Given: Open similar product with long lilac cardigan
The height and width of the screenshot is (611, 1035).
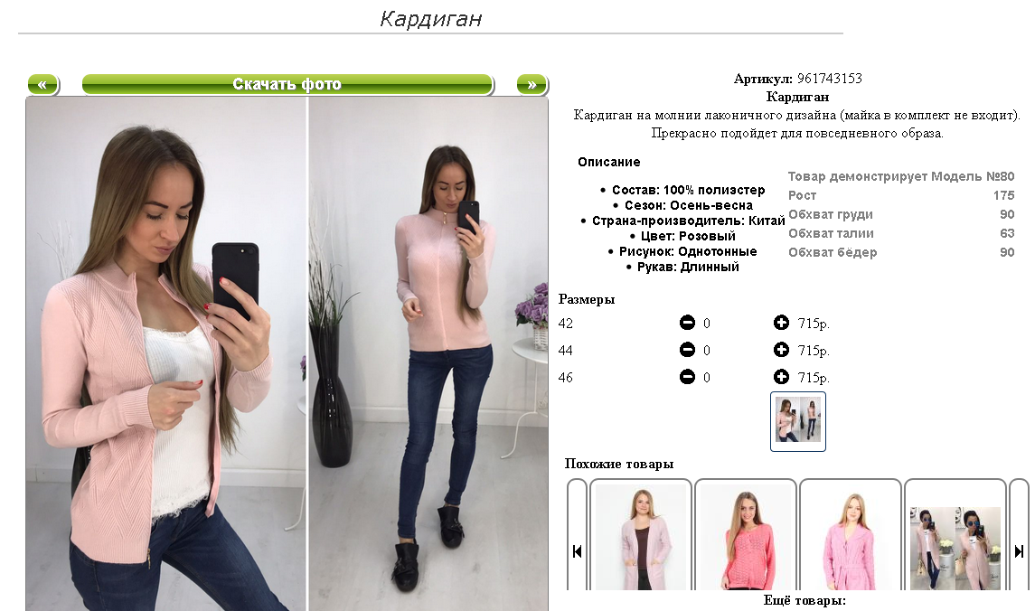Looking at the screenshot, I should 641,536.
